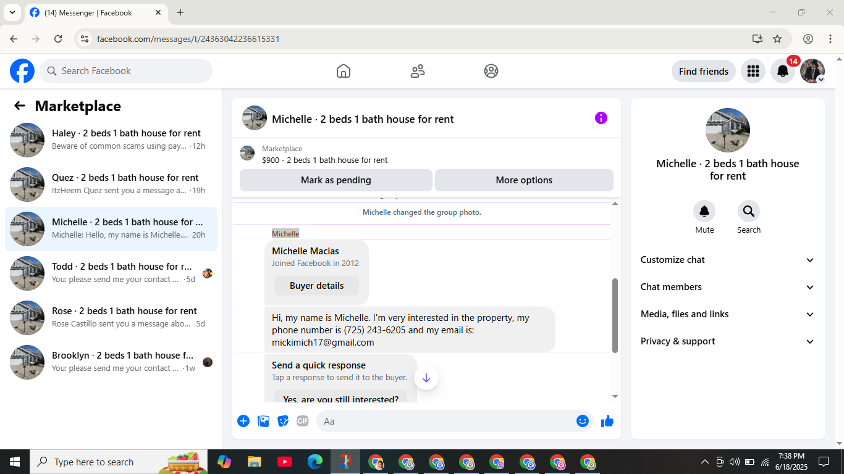Click More options button
The image size is (844, 474).
tap(524, 180)
